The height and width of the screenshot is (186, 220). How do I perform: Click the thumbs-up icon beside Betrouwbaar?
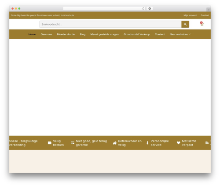[115, 143]
